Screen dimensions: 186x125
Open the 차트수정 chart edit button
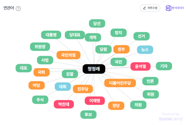click(150, 8)
